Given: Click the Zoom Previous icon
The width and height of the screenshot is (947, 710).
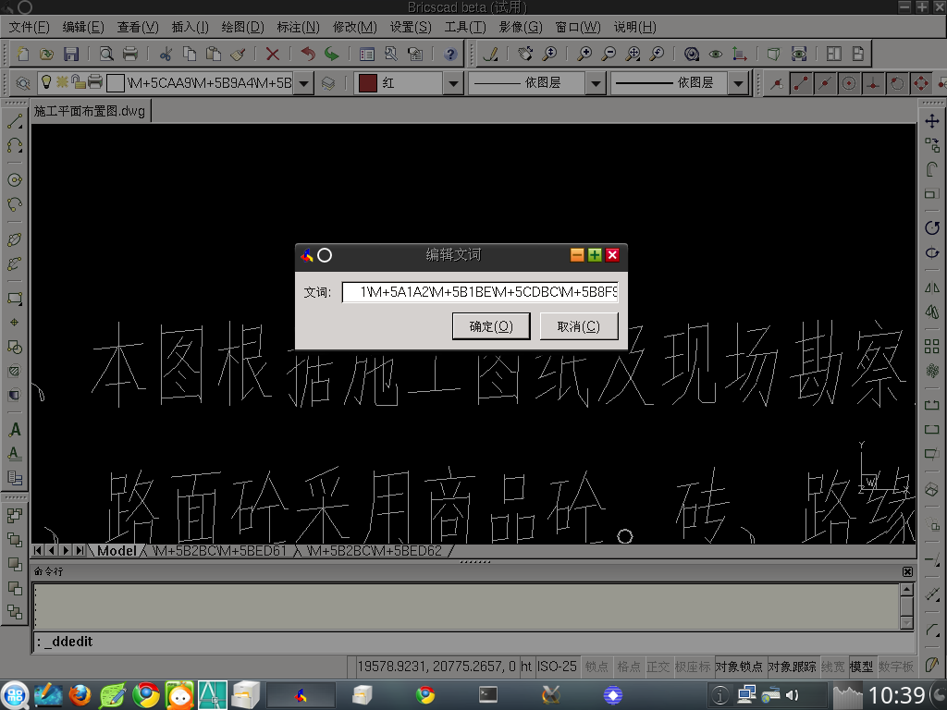Looking at the screenshot, I should point(657,54).
